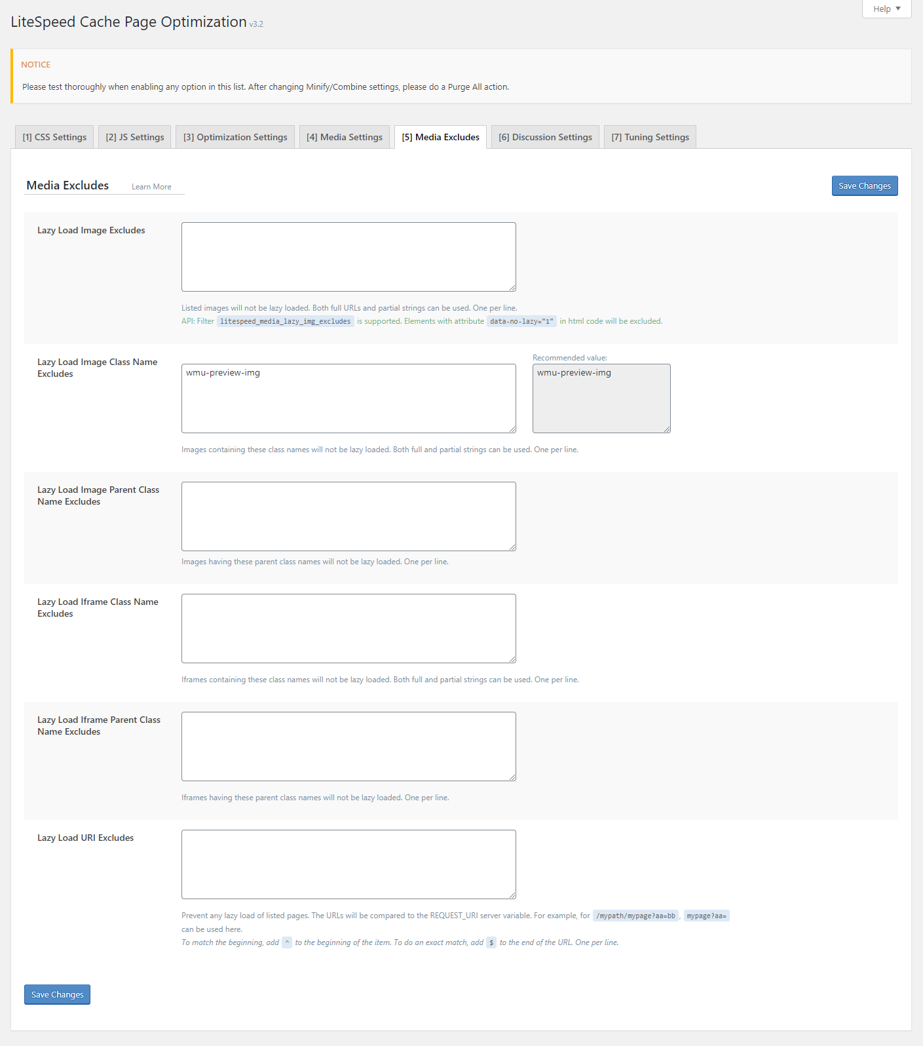Select the Media Settings tab

pos(345,137)
